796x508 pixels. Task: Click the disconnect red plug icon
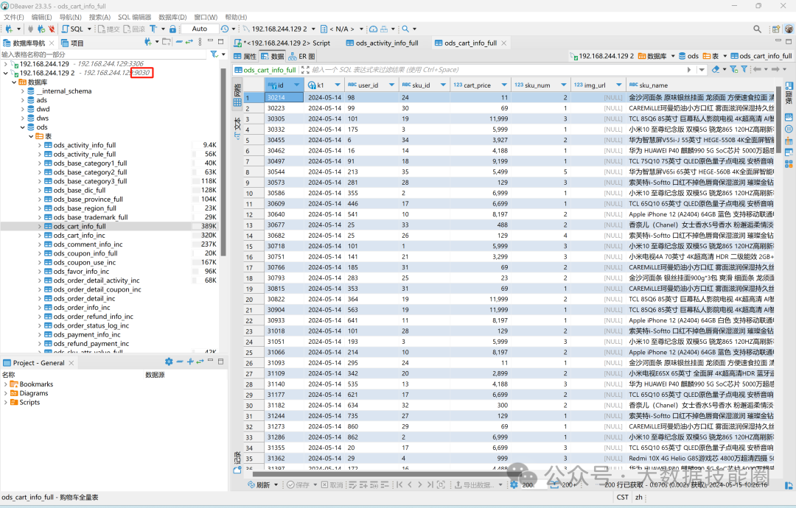click(52, 29)
